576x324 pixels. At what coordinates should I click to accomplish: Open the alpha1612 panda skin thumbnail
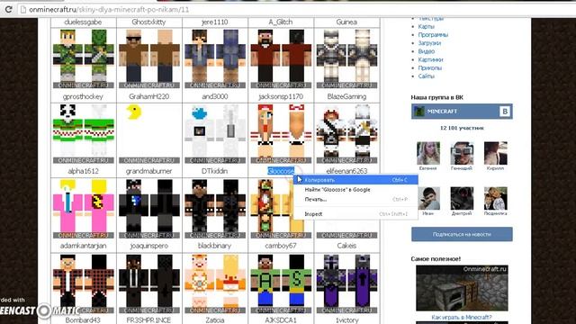tap(83, 134)
